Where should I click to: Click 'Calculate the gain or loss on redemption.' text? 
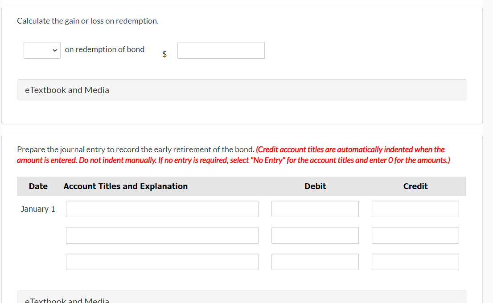tap(88, 21)
